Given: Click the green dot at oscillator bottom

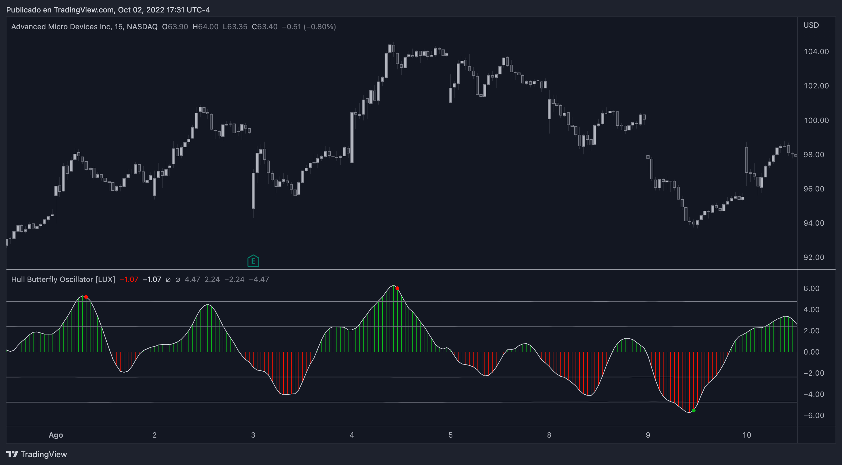Looking at the screenshot, I should (694, 411).
